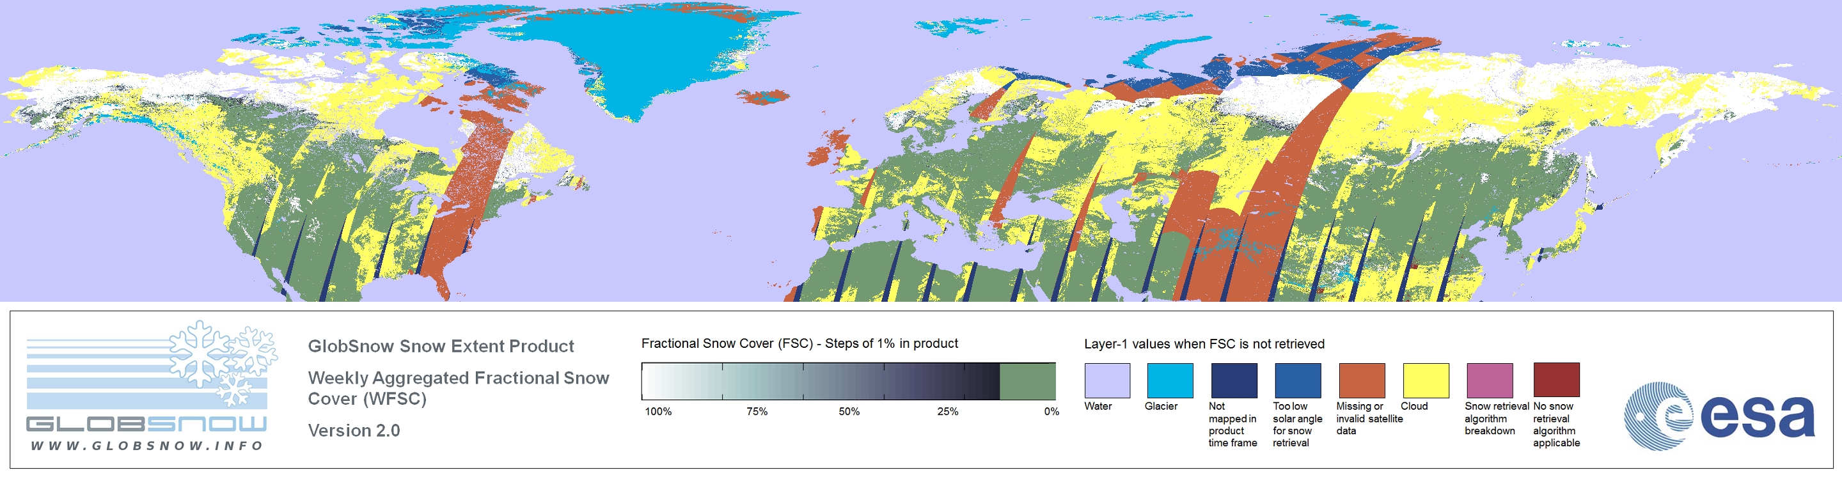Image resolution: width=1842 pixels, height=477 pixels.
Task: Click the yellow Cloud legend swatch
Action: pos(1426,380)
